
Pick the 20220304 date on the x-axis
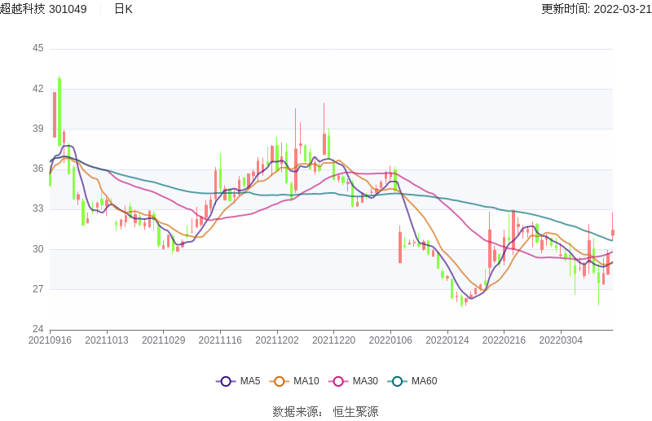click(561, 340)
